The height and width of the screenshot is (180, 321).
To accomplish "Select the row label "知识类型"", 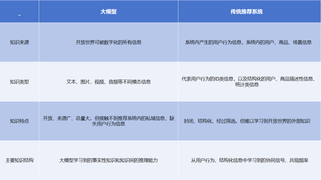I will coord(20,82).
